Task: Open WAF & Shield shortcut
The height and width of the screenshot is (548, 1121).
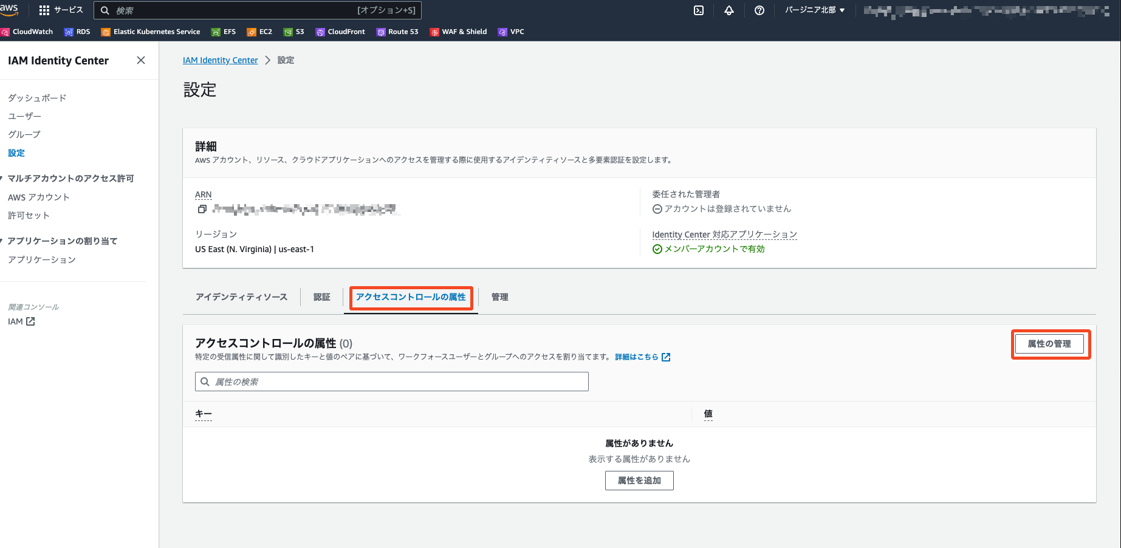Action: [x=459, y=32]
